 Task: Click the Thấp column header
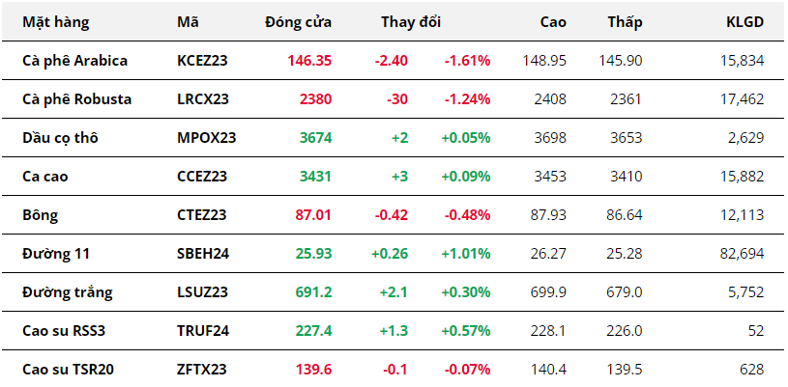(625, 21)
